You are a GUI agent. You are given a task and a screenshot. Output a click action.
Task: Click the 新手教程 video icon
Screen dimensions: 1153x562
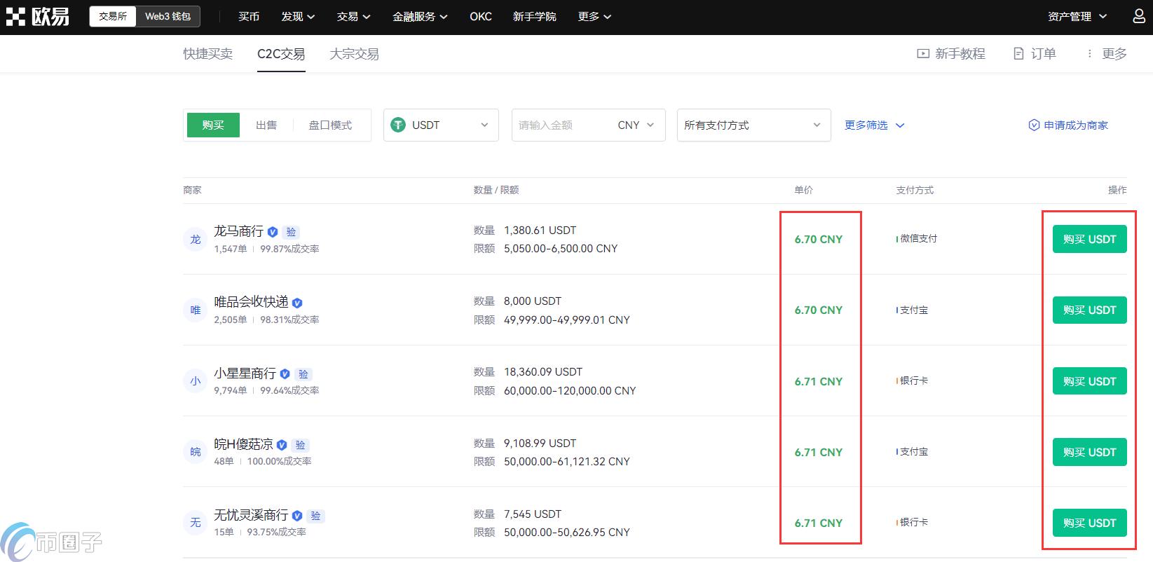923,54
